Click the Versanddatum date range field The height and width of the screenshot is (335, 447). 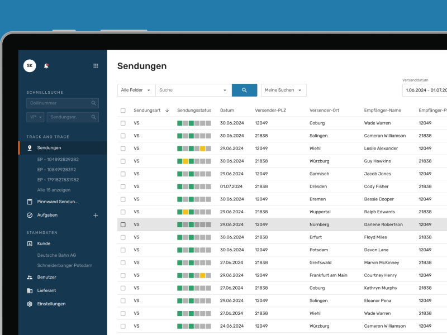click(x=425, y=90)
